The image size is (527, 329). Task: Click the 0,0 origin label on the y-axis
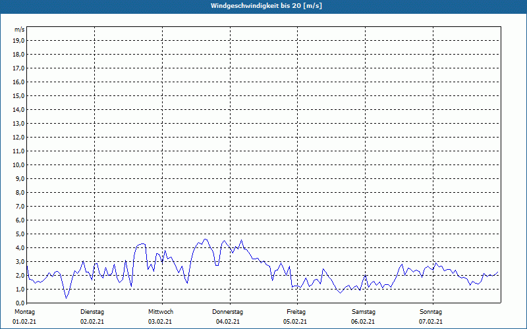pos(20,303)
